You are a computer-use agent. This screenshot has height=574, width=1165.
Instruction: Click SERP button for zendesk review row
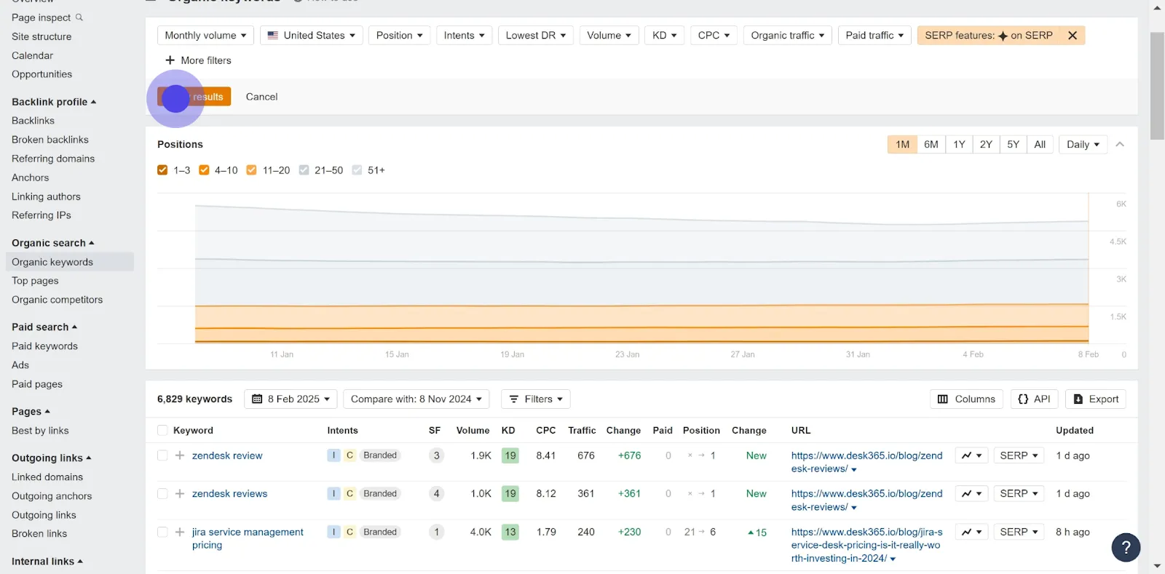(x=1019, y=455)
